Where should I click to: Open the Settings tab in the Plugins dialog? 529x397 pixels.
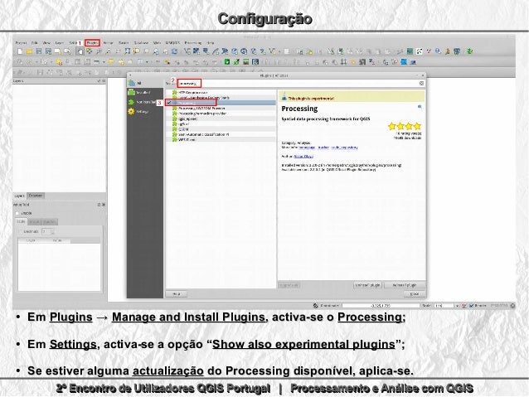click(x=145, y=112)
